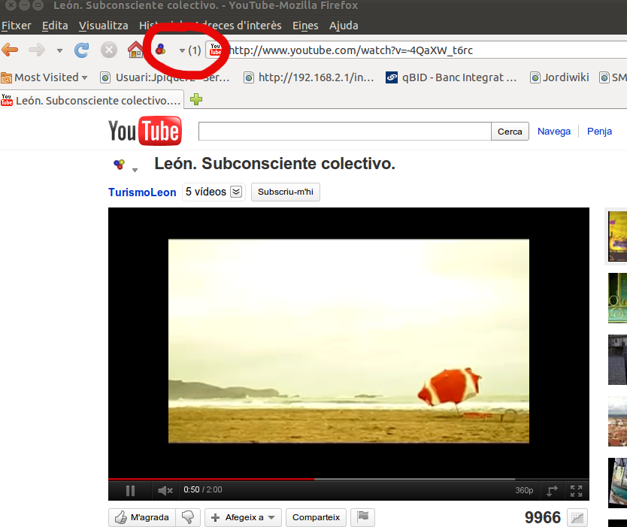
Task: Go to the Firefox home page
Action: tap(135, 50)
